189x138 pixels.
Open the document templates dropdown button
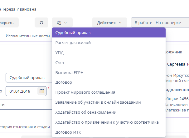click(62, 23)
